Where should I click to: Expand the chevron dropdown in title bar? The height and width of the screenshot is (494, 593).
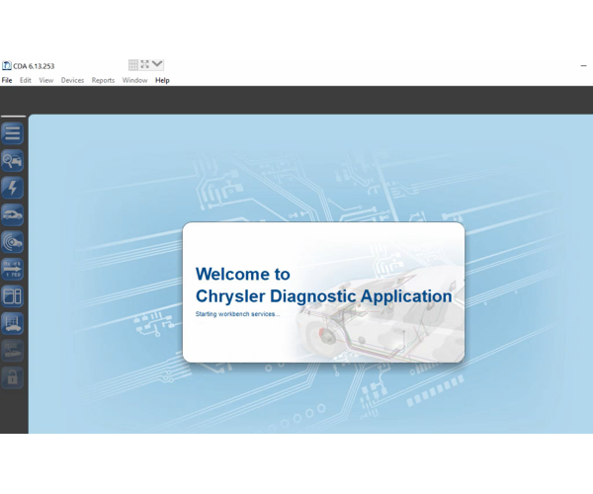[x=157, y=64]
